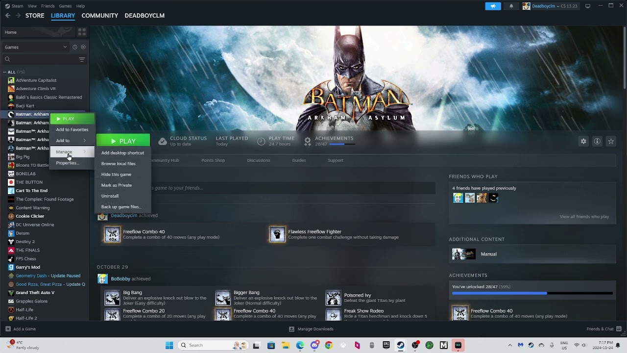Open the recent activity clock filter icon
The width and height of the screenshot is (627, 353).
(x=75, y=47)
